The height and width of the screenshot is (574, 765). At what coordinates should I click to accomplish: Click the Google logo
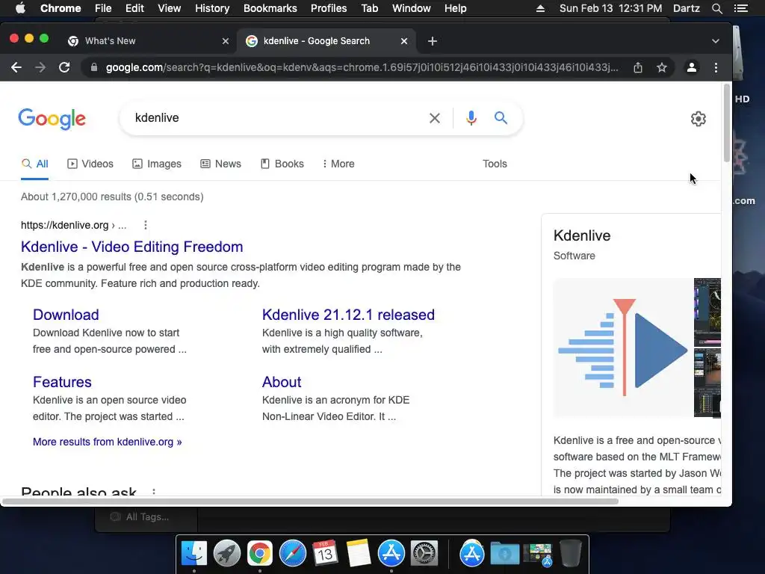click(x=52, y=119)
